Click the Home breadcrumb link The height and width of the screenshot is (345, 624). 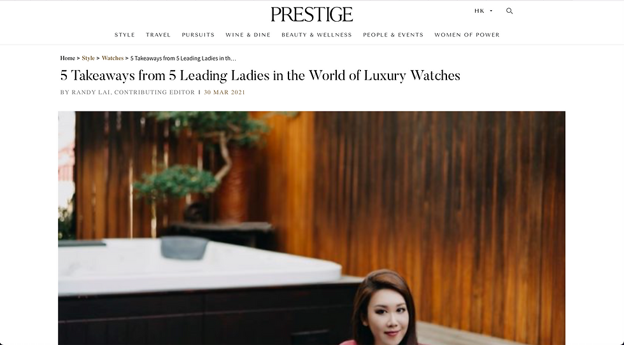click(x=67, y=58)
